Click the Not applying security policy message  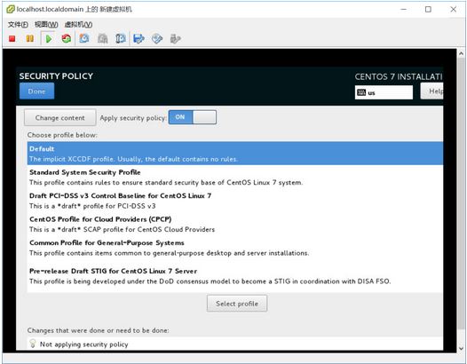pyautogui.click(x=84, y=344)
